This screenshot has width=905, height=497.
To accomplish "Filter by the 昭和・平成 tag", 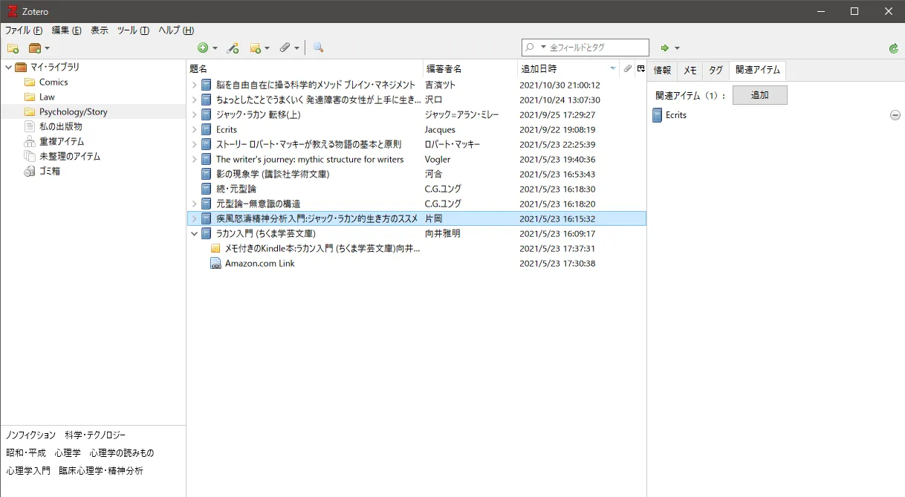I will (x=26, y=452).
